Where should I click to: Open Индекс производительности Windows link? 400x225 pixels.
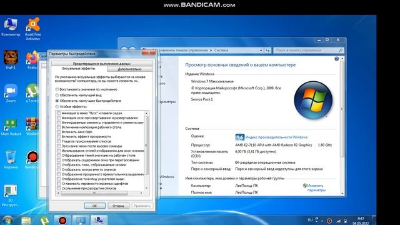coord(276,137)
